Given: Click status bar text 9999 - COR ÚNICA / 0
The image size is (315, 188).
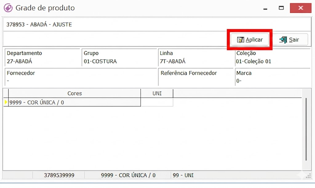Looking at the screenshot, I should click(x=128, y=175).
